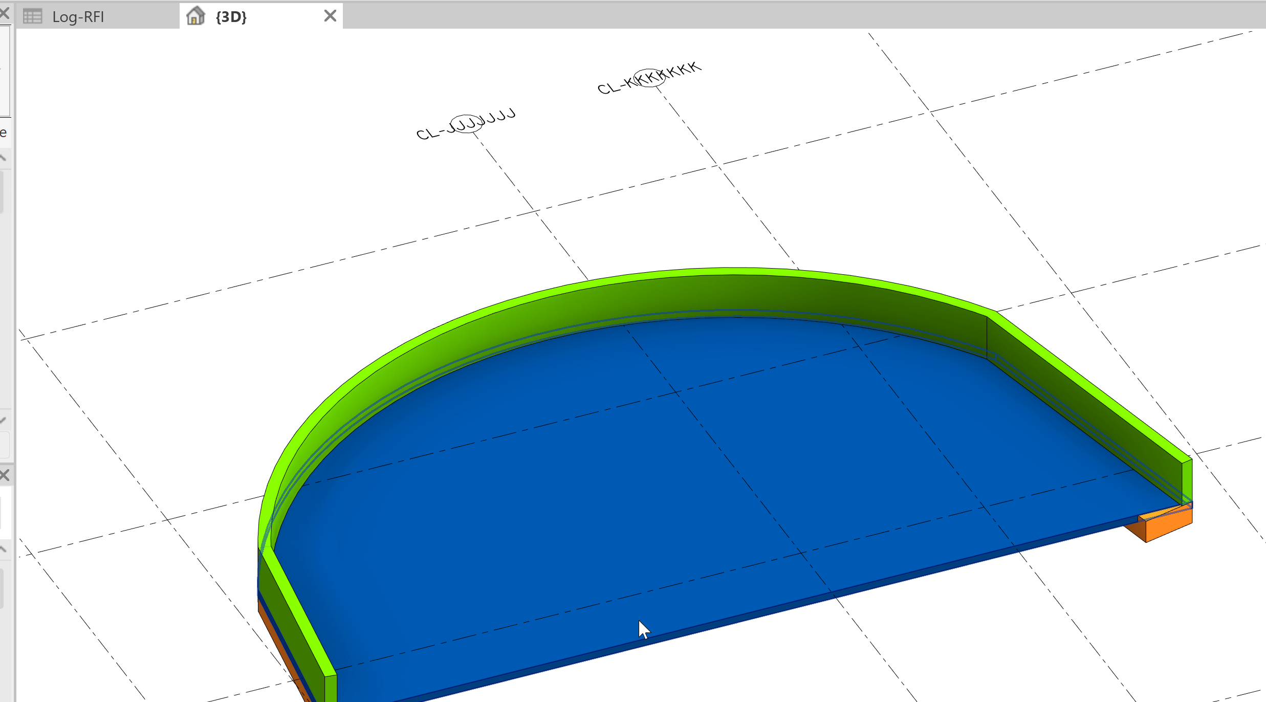This screenshot has width=1266, height=702.
Task: Click the house icon on the {3D} tab
Action: [x=195, y=16]
